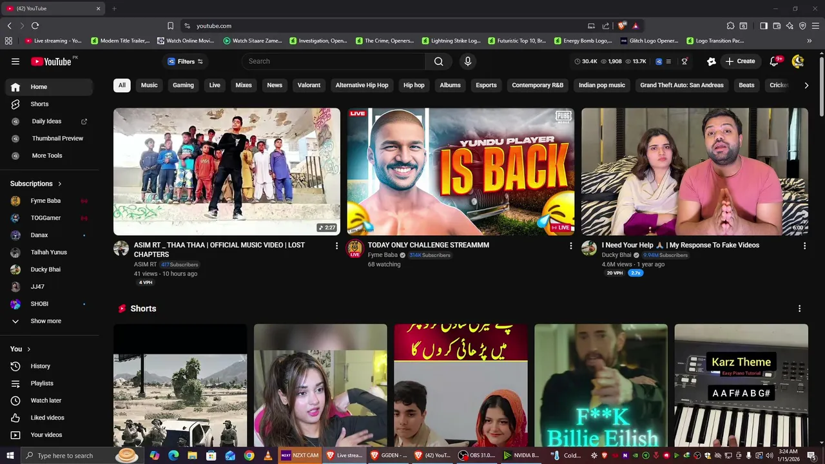This screenshot has height=464, width=825.
Task: Select the All category chip
Action: pos(122,85)
